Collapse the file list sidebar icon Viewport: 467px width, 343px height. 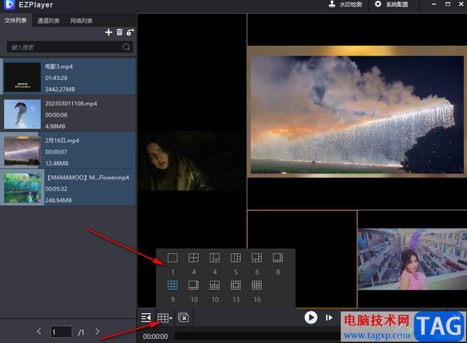tap(146, 318)
